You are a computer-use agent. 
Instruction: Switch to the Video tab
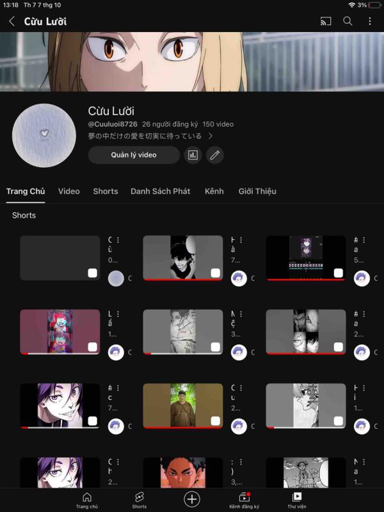tap(69, 191)
